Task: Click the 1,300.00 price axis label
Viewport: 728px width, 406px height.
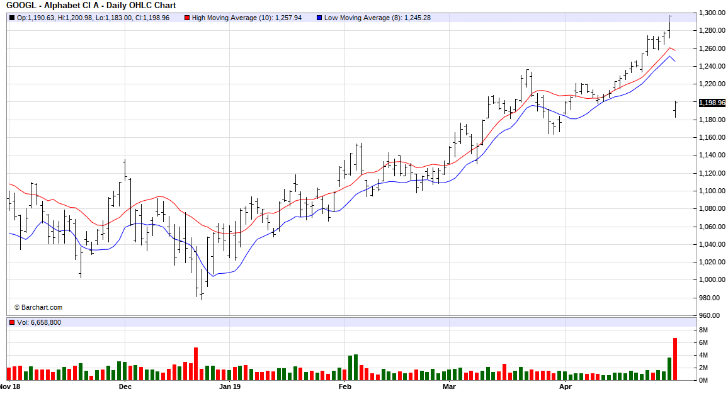Action: click(x=712, y=13)
